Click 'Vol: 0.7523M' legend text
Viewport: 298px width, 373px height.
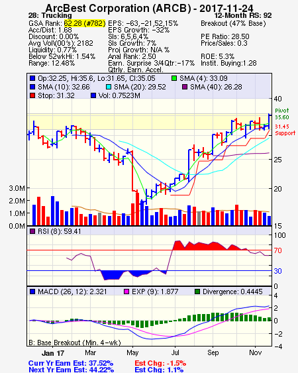[119, 95]
